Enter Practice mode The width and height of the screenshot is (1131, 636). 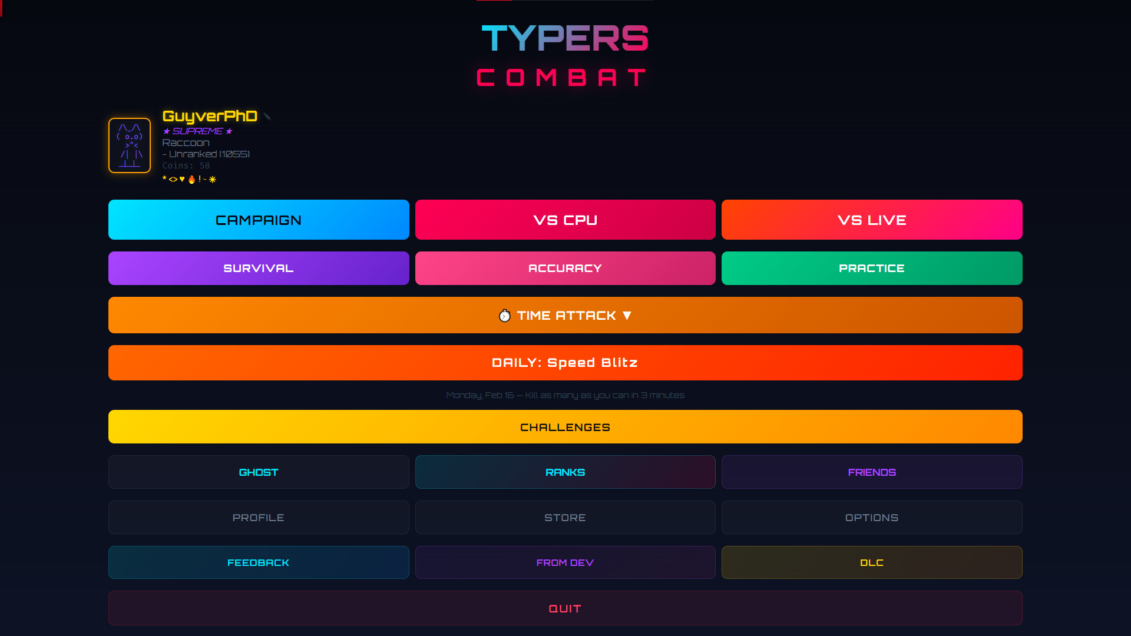pyautogui.click(x=872, y=268)
